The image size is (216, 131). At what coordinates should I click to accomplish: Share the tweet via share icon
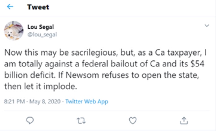[x=184, y=120]
